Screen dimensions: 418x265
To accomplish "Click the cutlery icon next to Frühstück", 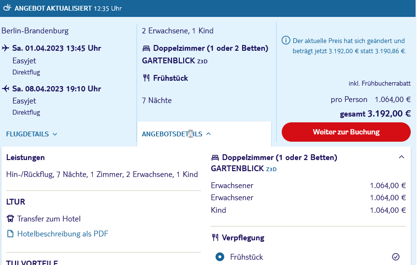I will pos(146,78).
